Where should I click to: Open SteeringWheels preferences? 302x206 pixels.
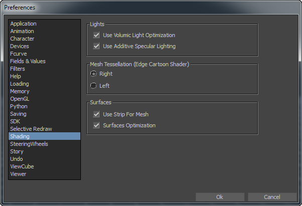click(29, 144)
